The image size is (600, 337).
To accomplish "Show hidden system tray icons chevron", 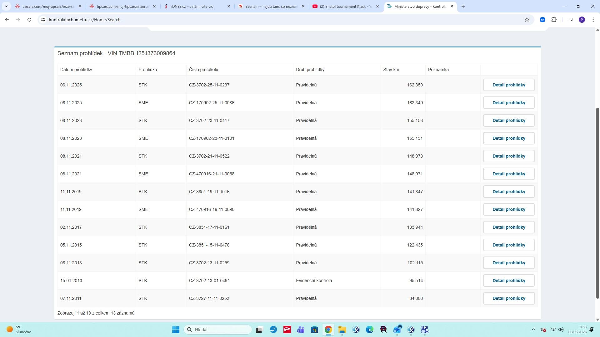I will [533, 330].
